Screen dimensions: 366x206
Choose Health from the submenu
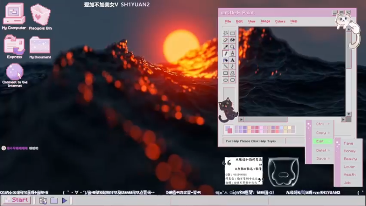350,175
